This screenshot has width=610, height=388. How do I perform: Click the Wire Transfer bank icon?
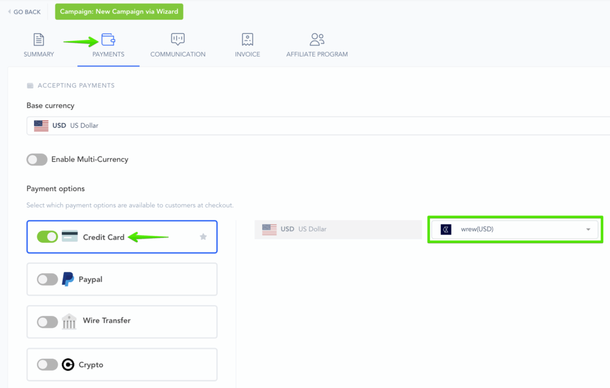click(x=69, y=321)
